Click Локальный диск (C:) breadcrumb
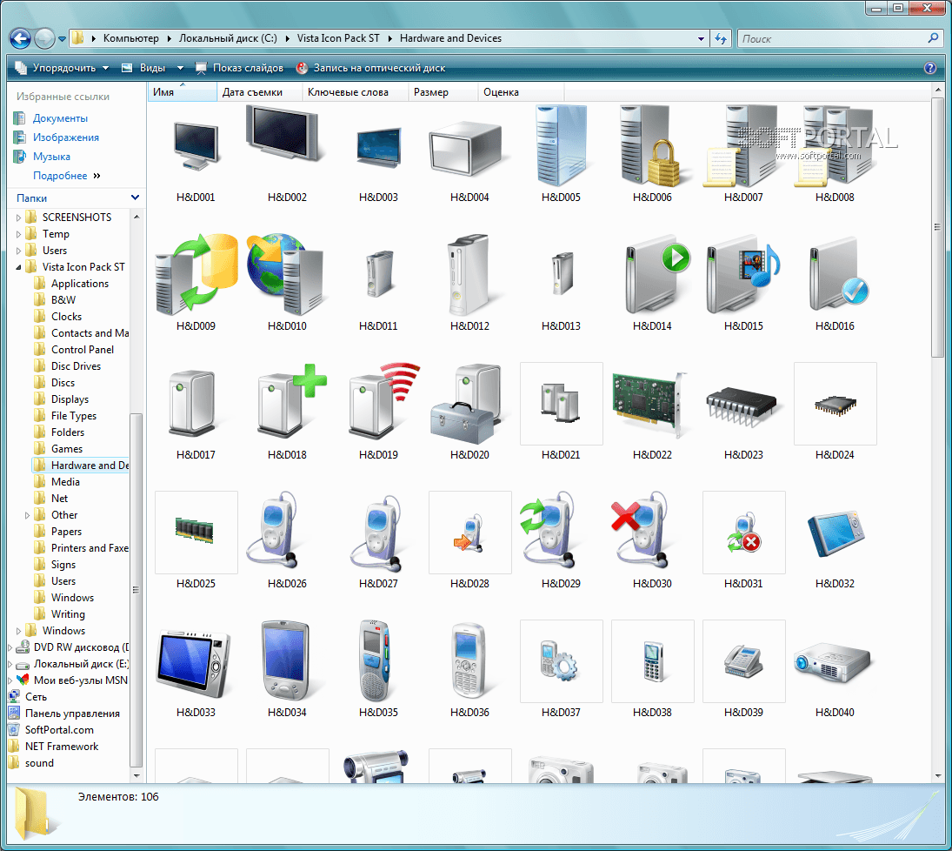Screen dimensions: 952x851 [x=228, y=38]
